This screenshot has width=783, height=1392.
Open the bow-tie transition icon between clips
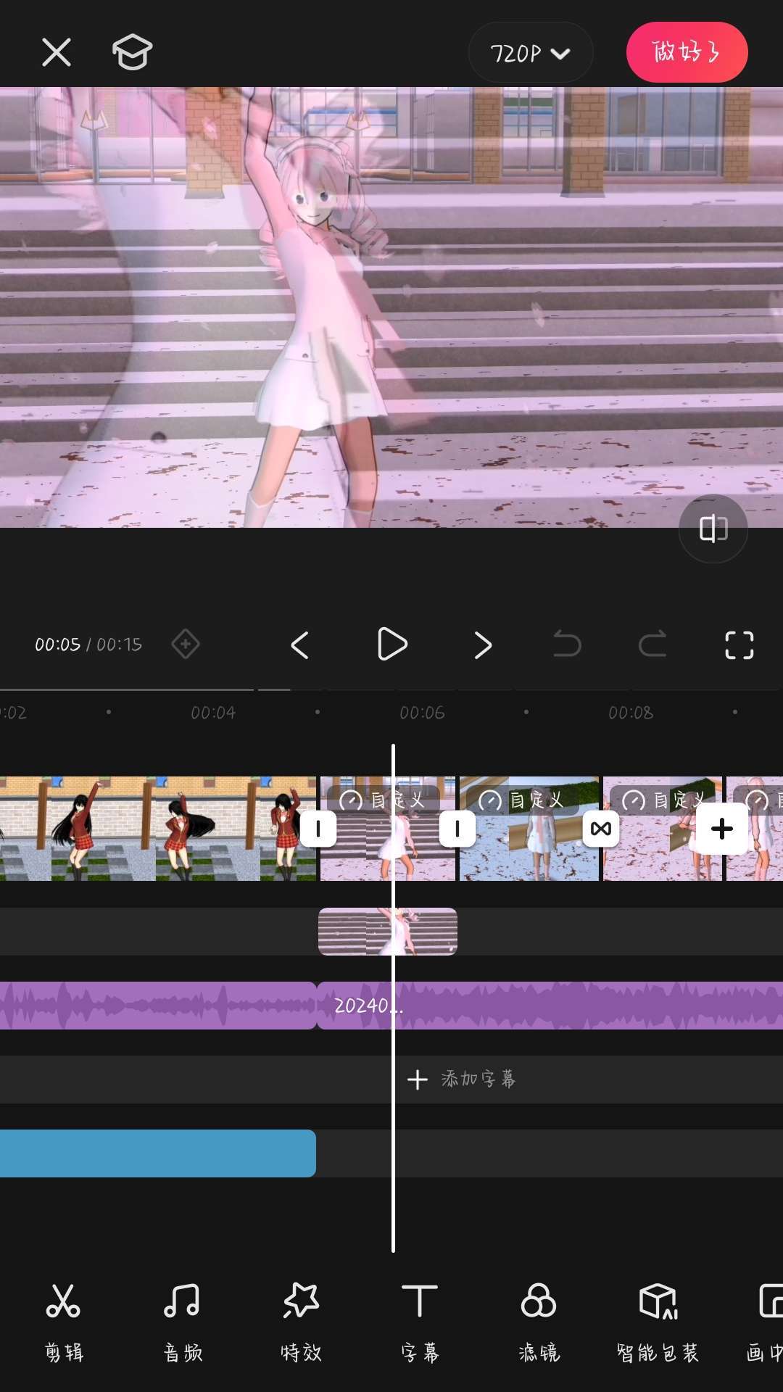(x=601, y=829)
